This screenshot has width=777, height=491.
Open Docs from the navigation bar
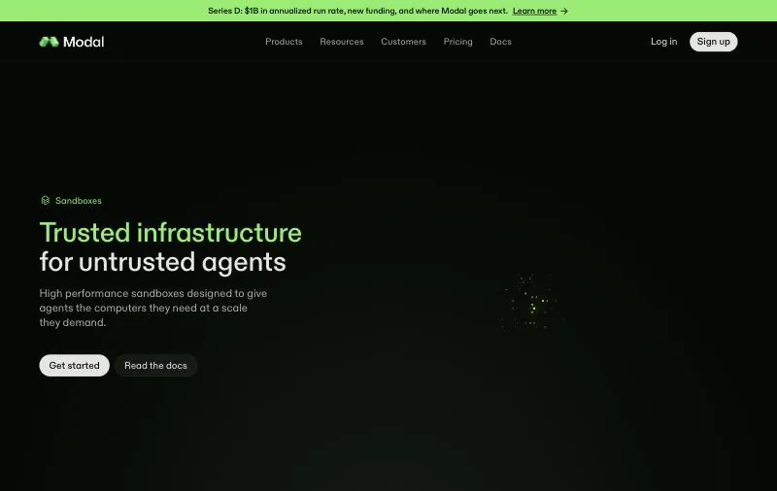pos(500,42)
